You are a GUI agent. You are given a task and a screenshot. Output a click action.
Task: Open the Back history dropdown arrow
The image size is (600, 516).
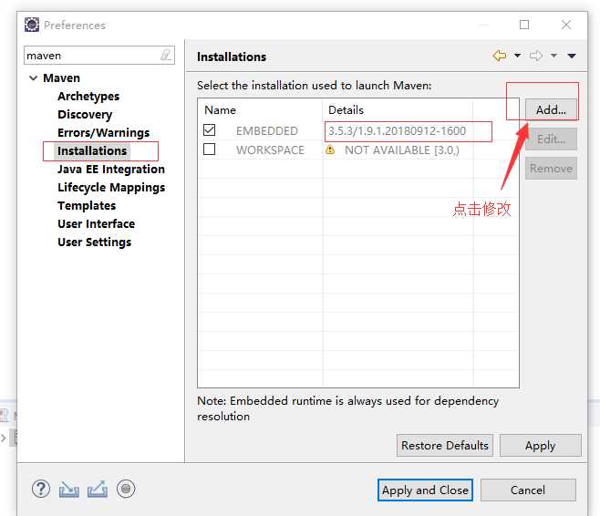pos(517,56)
